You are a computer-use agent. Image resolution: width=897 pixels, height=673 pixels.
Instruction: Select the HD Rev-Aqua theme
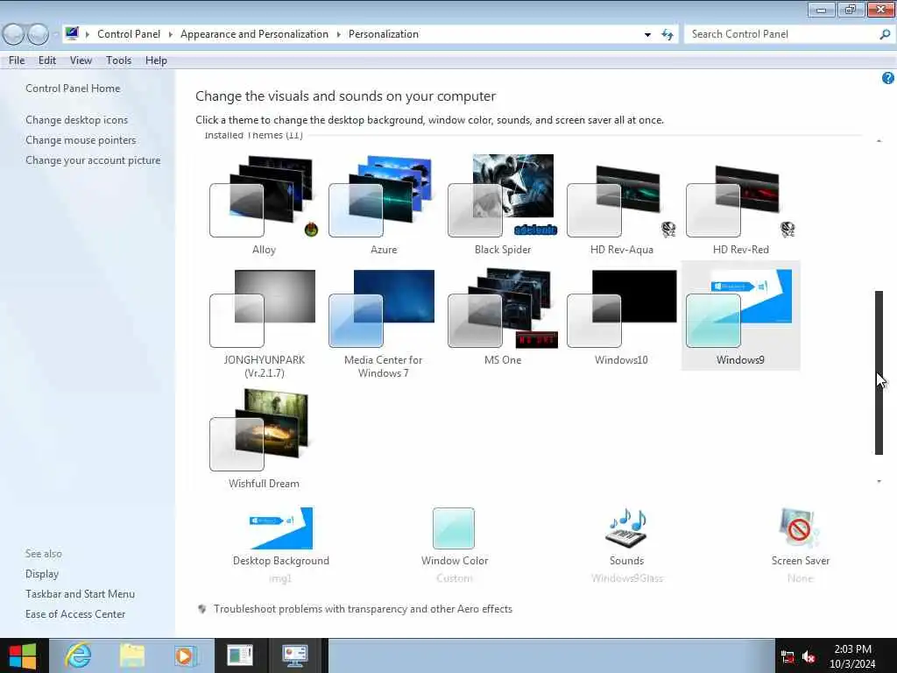[x=621, y=205]
